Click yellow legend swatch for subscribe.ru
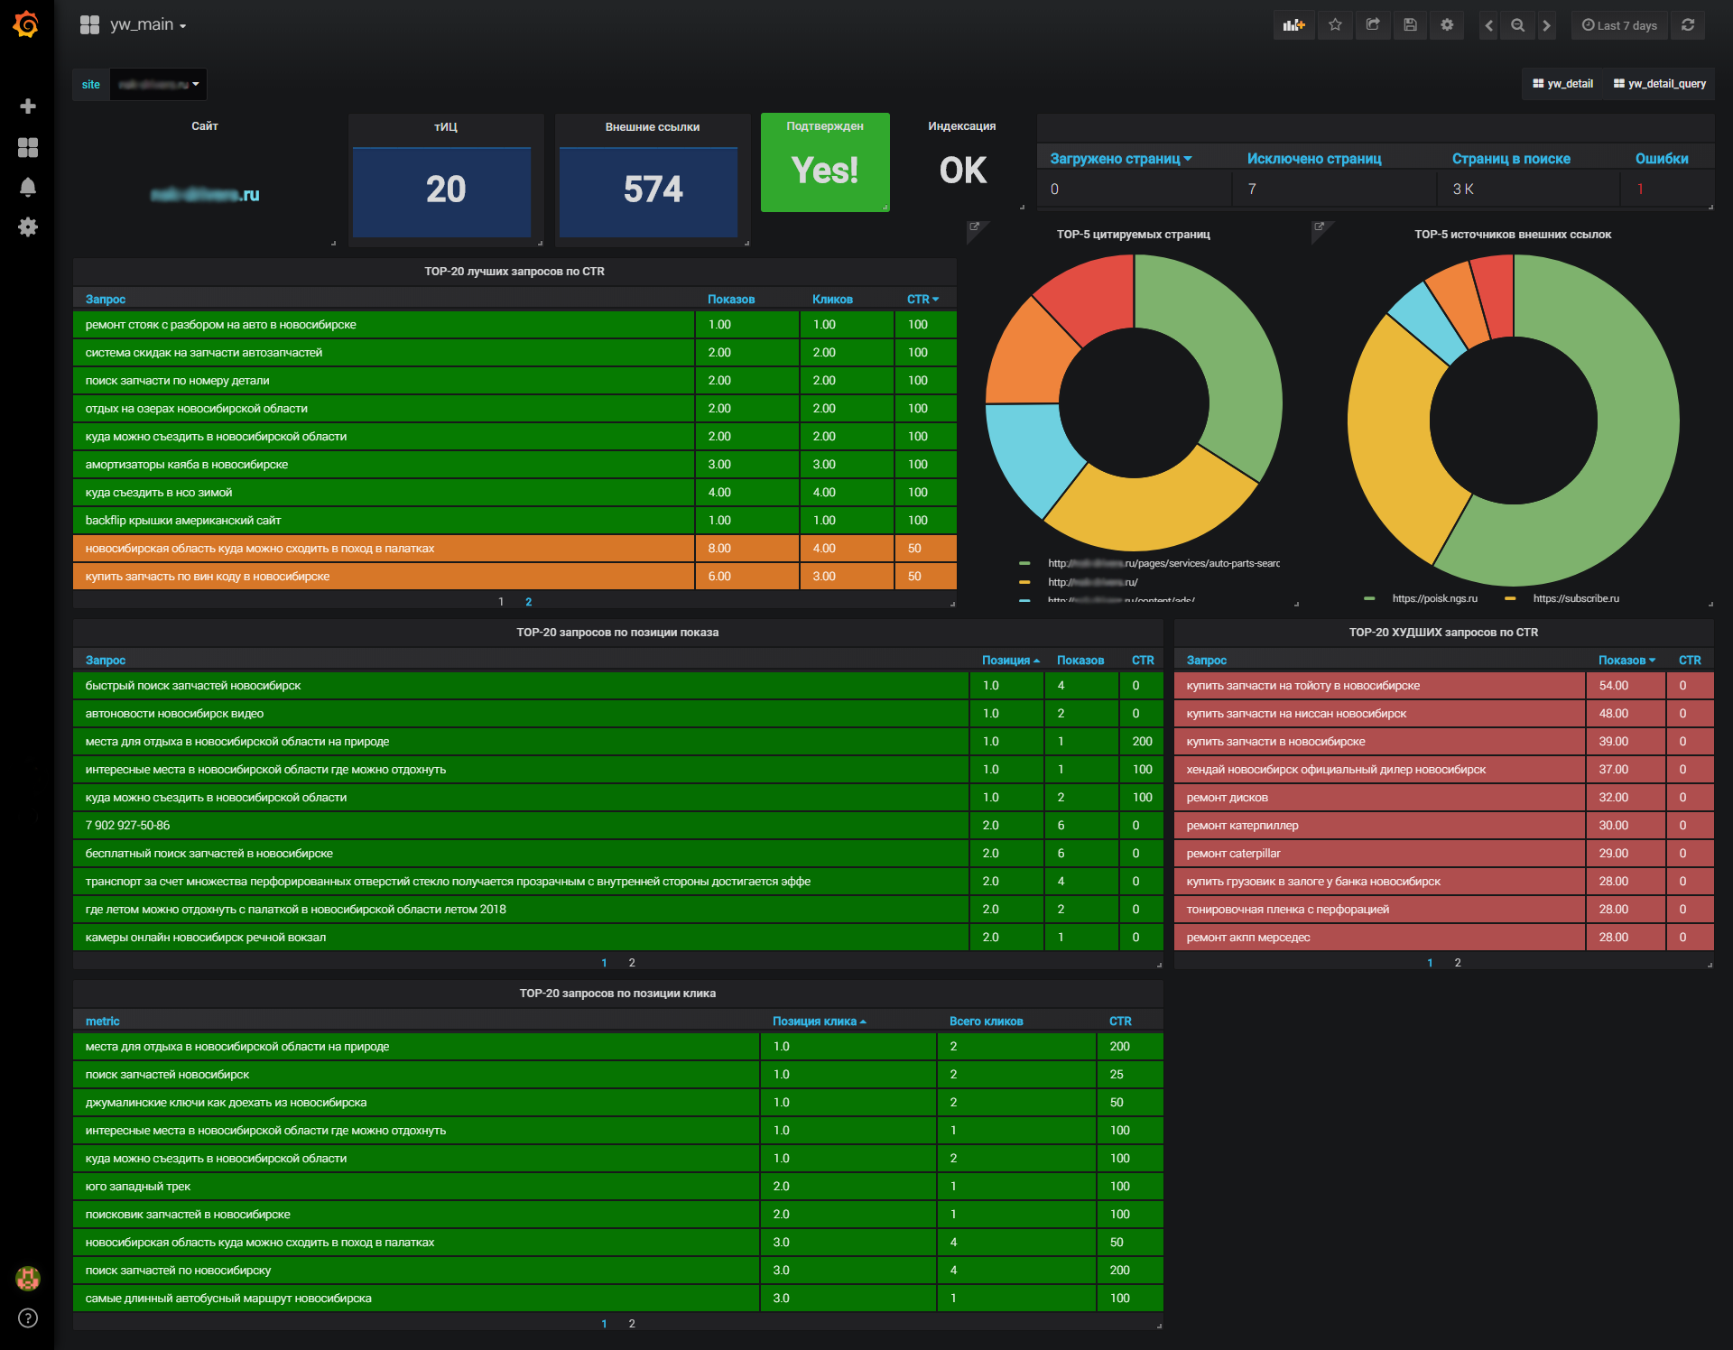This screenshot has height=1350, width=1733. [1510, 598]
